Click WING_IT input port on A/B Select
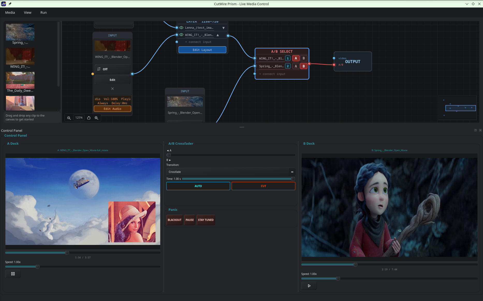 [255, 58]
